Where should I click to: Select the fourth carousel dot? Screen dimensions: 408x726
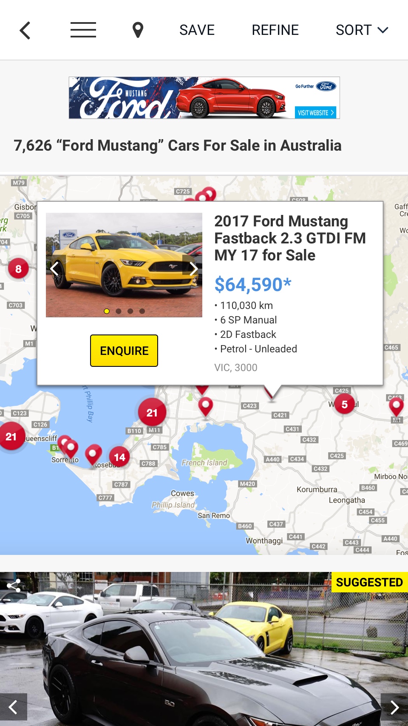142,311
